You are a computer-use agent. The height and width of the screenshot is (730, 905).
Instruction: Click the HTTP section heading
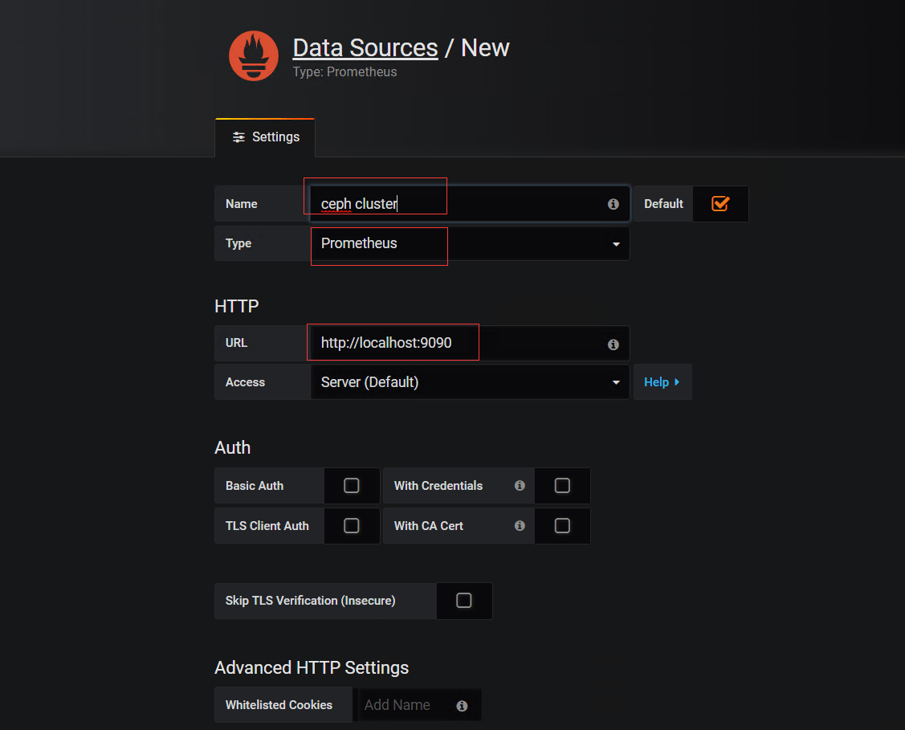[237, 306]
